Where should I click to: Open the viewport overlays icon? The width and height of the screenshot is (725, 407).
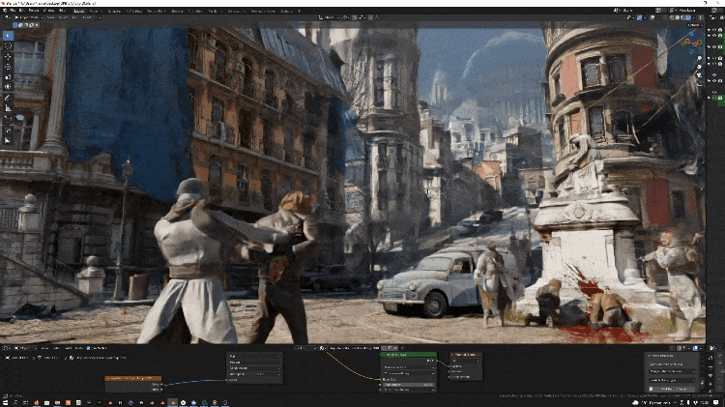pyautogui.click(x=652, y=17)
